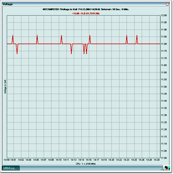
Task: Click the 13:59 time label
Action: tap(6, 160)
